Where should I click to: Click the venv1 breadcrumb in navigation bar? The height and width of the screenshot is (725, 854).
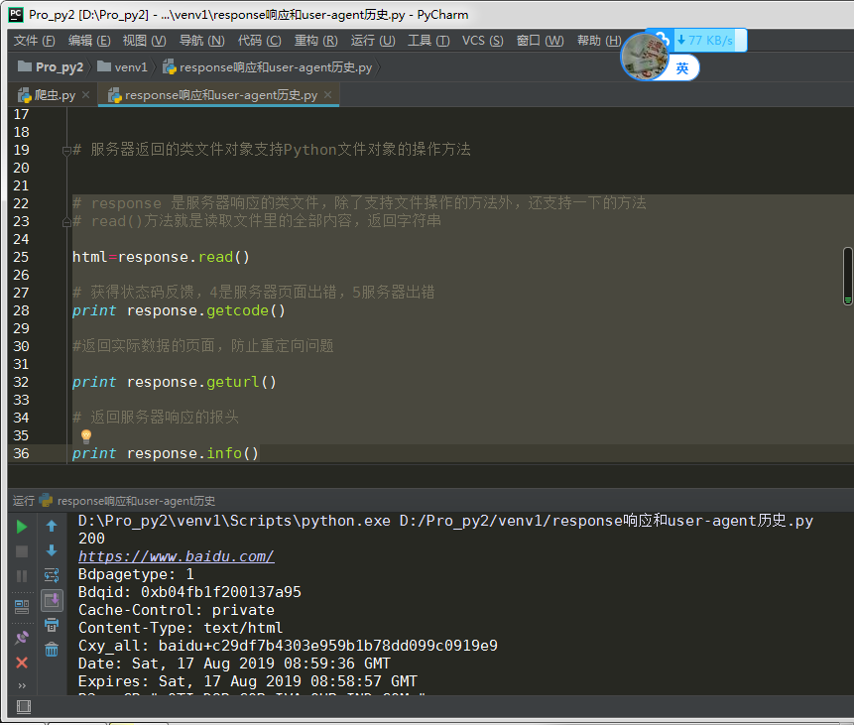130,67
